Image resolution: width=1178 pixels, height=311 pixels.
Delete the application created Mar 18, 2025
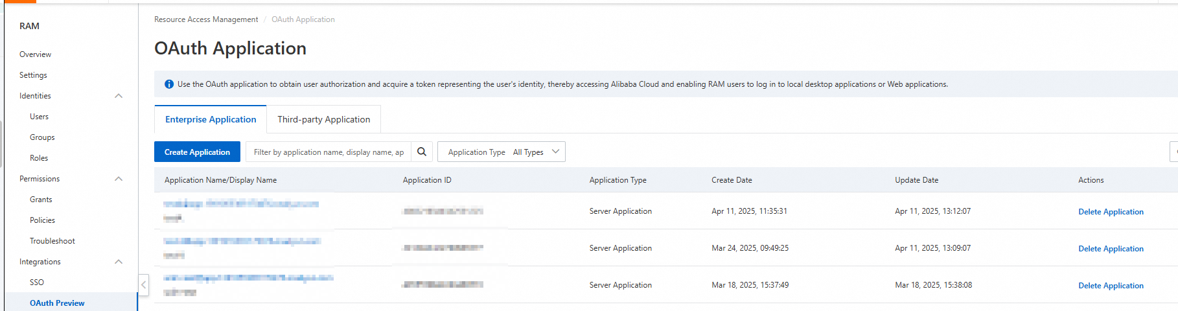[1111, 286]
